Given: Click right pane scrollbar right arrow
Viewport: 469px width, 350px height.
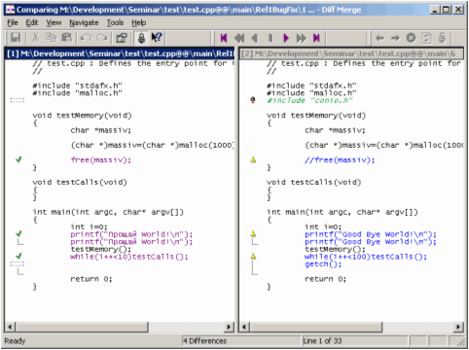Looking at the screenshot, I should coord(458,327).
